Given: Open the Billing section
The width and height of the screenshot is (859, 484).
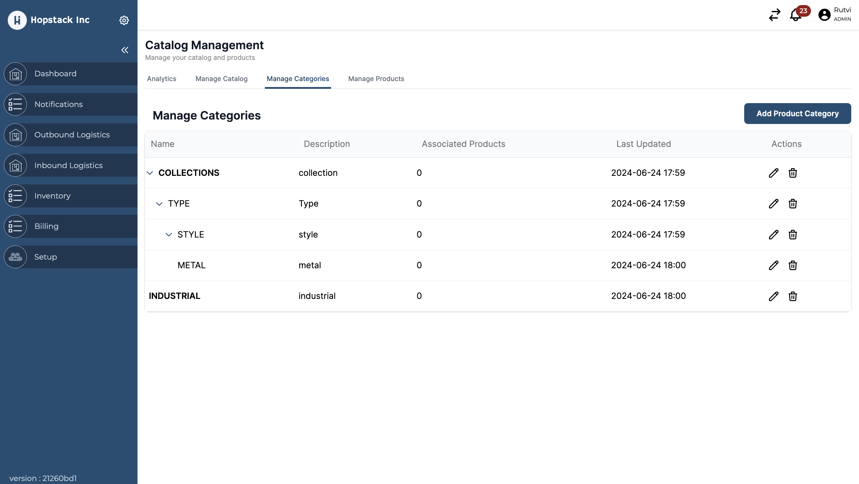Looking at the screenshot, I should (x=15, y=226).
